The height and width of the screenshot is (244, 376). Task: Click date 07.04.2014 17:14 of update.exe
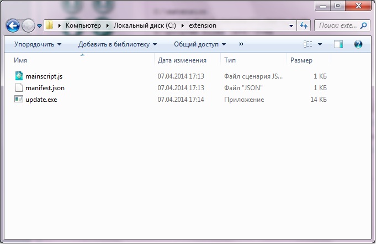[181, 100]
